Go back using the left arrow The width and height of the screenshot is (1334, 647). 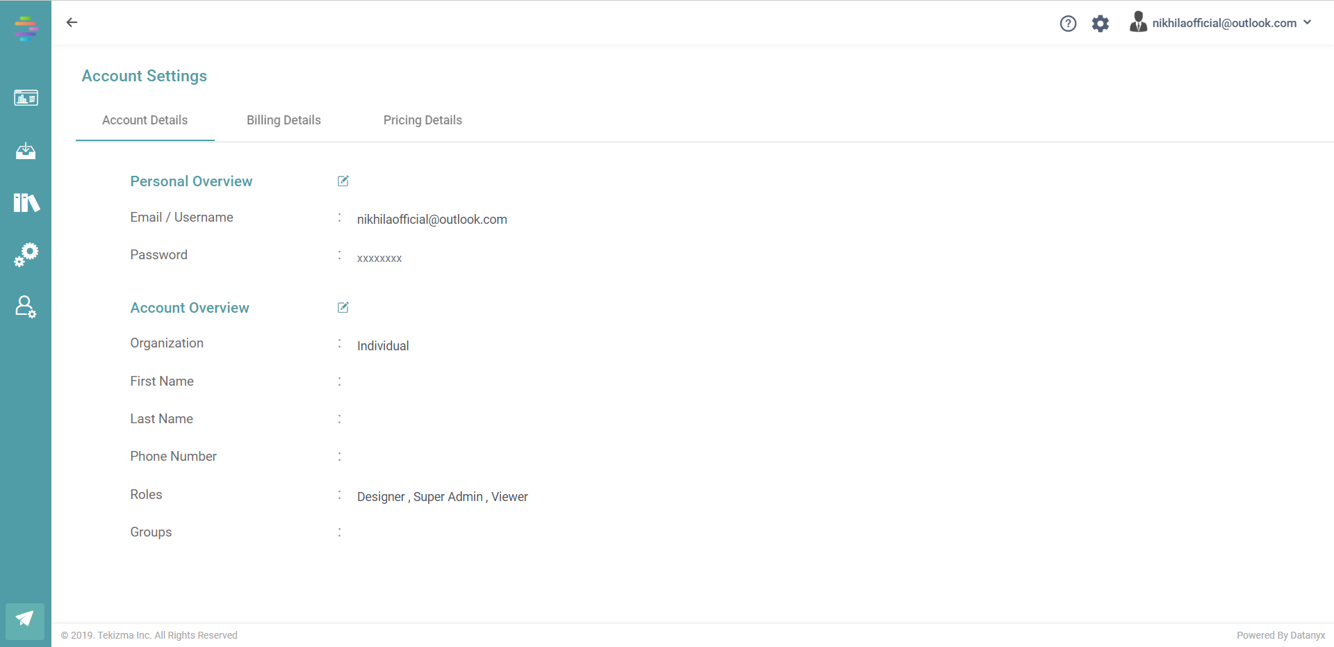pos(72,22)
